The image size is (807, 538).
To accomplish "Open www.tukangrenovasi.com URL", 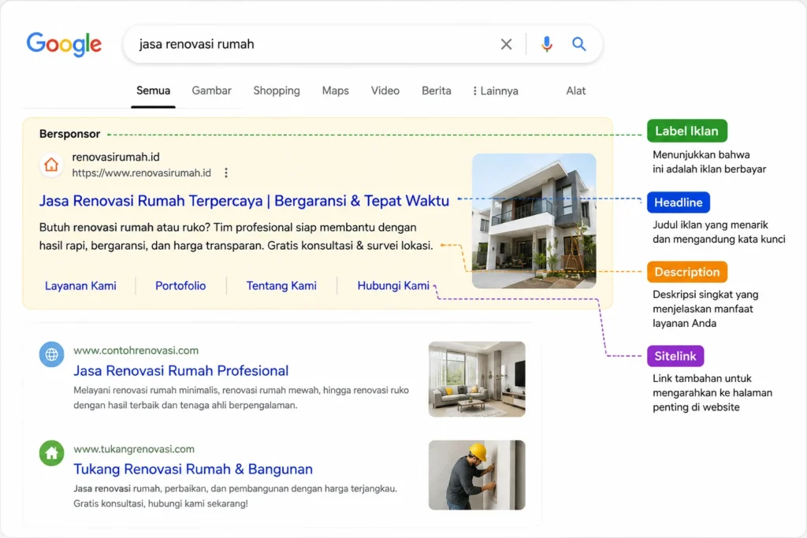I will pos(134,449).
